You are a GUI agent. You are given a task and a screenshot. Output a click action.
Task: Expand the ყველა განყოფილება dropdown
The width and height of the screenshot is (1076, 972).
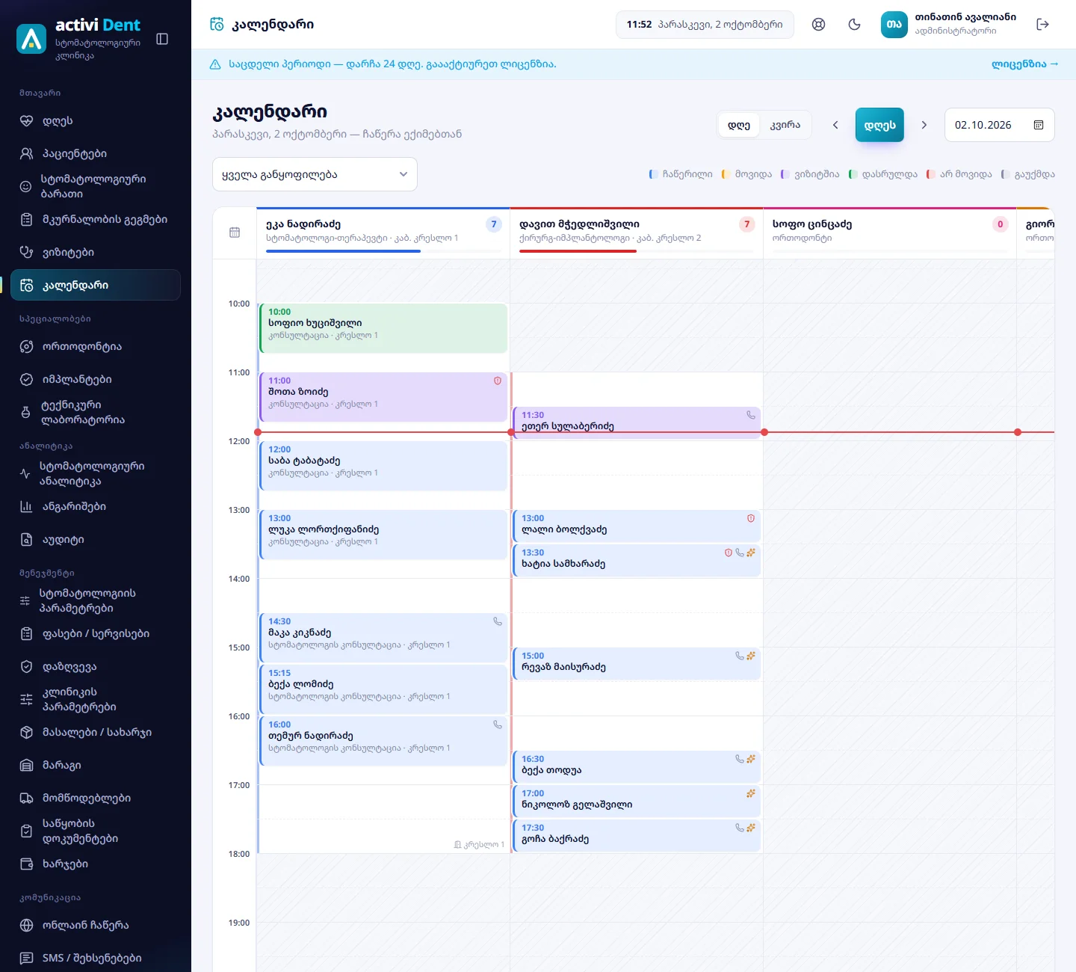[315, 175]
